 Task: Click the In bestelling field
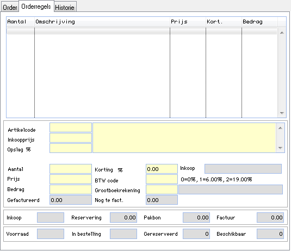pyautogui.click(x=123, y=234)
